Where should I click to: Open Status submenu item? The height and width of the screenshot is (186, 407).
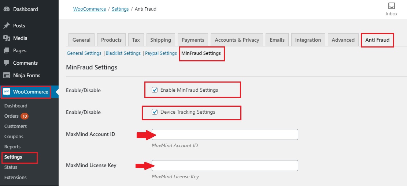pyautogui.click(x=11, y=167)
